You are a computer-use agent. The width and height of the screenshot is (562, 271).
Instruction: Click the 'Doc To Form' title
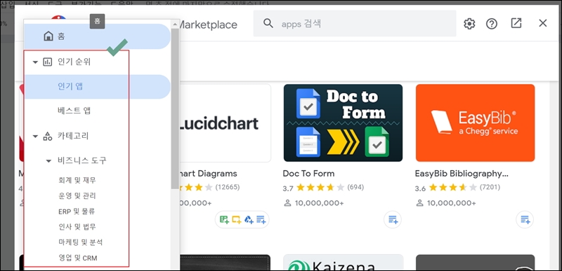point(308,174)
